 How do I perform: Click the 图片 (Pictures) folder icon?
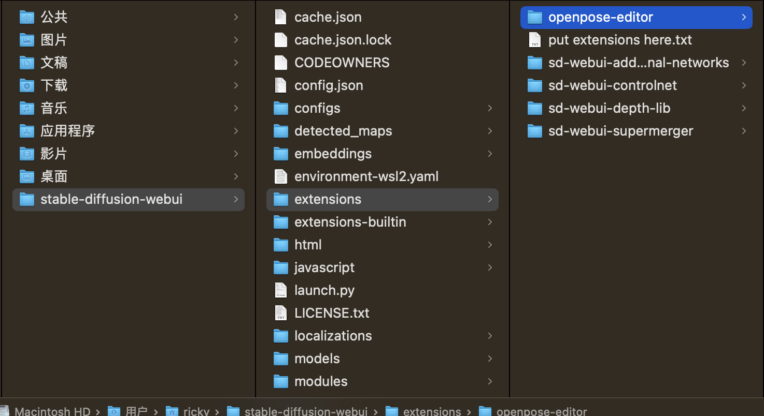pos(26,40)
